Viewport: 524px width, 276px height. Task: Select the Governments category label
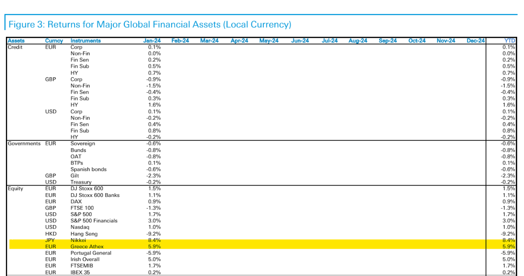click(24, 144)
